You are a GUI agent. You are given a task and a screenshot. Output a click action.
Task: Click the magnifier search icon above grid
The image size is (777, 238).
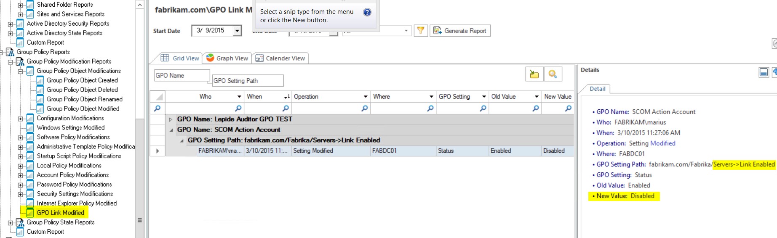(553, 74)
